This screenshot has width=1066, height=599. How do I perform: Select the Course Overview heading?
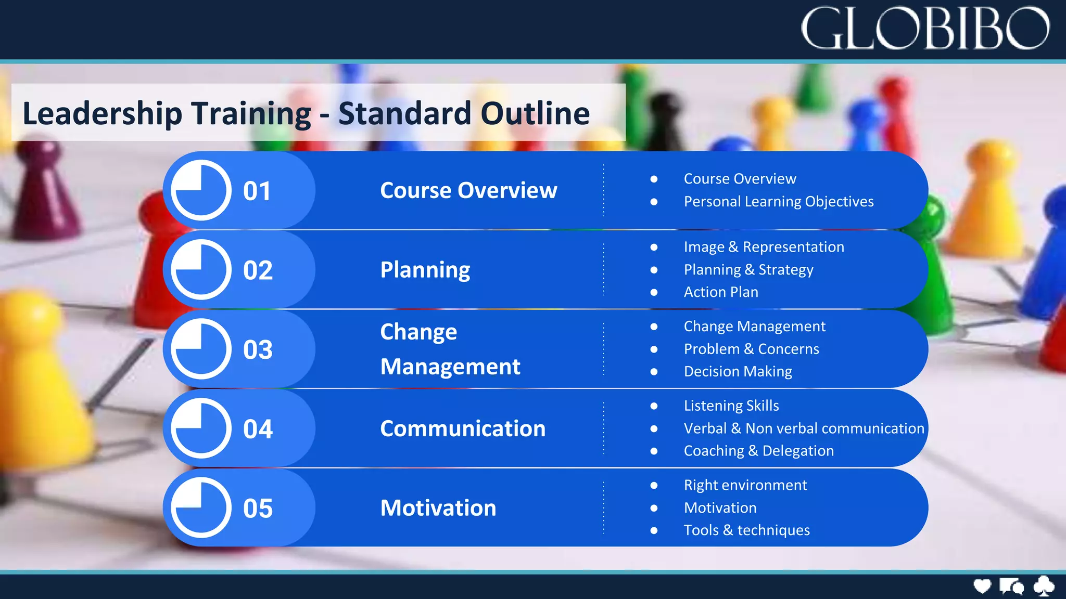click(468, 190)
